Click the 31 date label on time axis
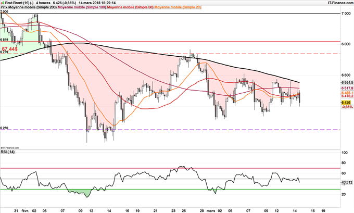The height and width of the screenshot is (213, 354). click(16, 210)
